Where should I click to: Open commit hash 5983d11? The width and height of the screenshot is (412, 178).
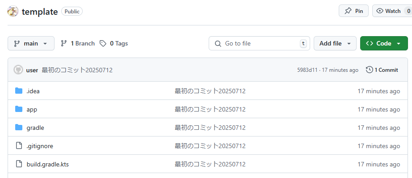pos(307,70)
